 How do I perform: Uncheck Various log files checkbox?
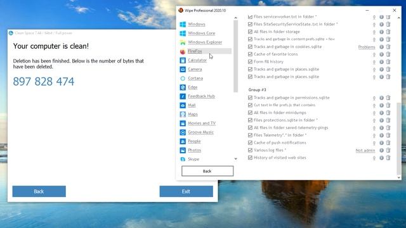pos(250,150)
